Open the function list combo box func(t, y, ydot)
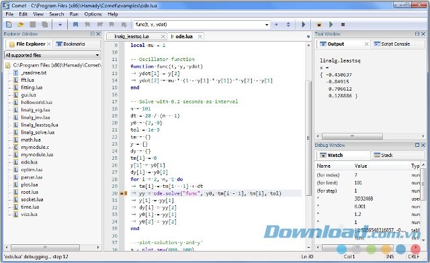Screen dimensions: 430x263 click(202, 24)
